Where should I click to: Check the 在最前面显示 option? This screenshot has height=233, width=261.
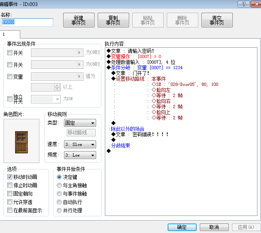(10, 210)
